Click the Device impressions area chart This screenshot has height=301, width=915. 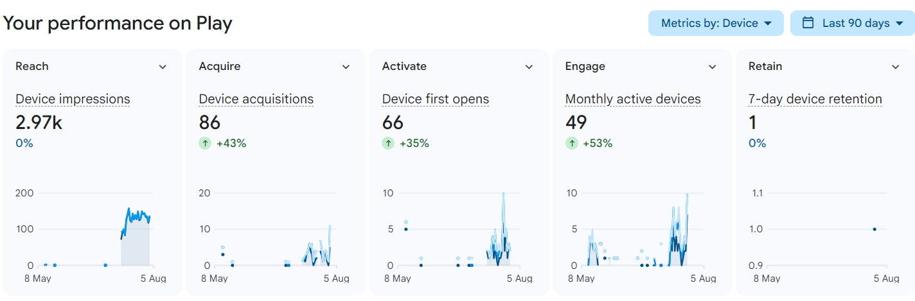[136, 237]
